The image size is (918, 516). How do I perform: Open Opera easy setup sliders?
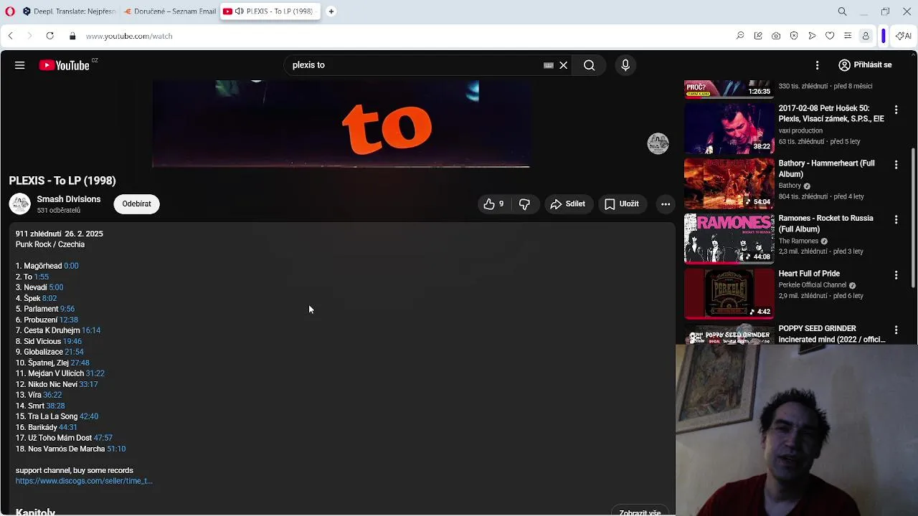pyautogui.click(x=848, y=36)
